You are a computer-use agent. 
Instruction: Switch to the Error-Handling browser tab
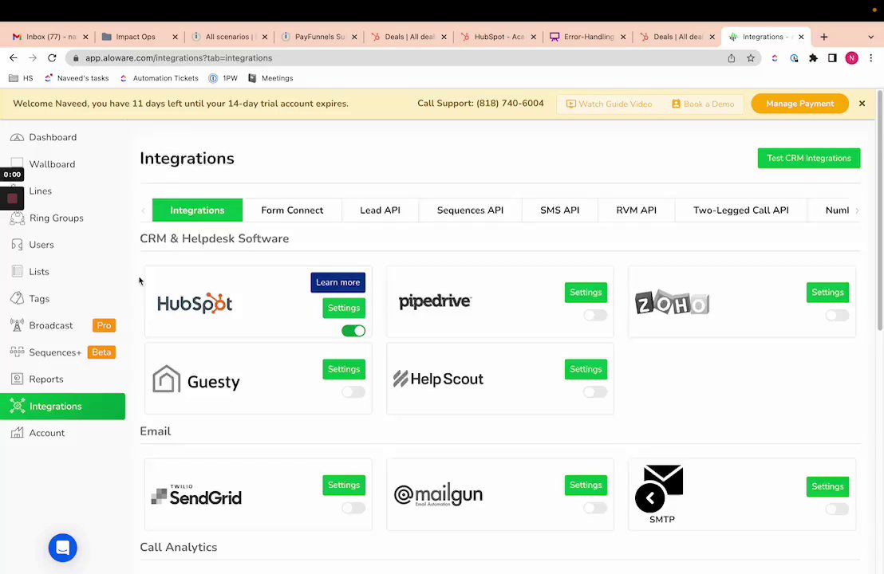pos(588,37)
